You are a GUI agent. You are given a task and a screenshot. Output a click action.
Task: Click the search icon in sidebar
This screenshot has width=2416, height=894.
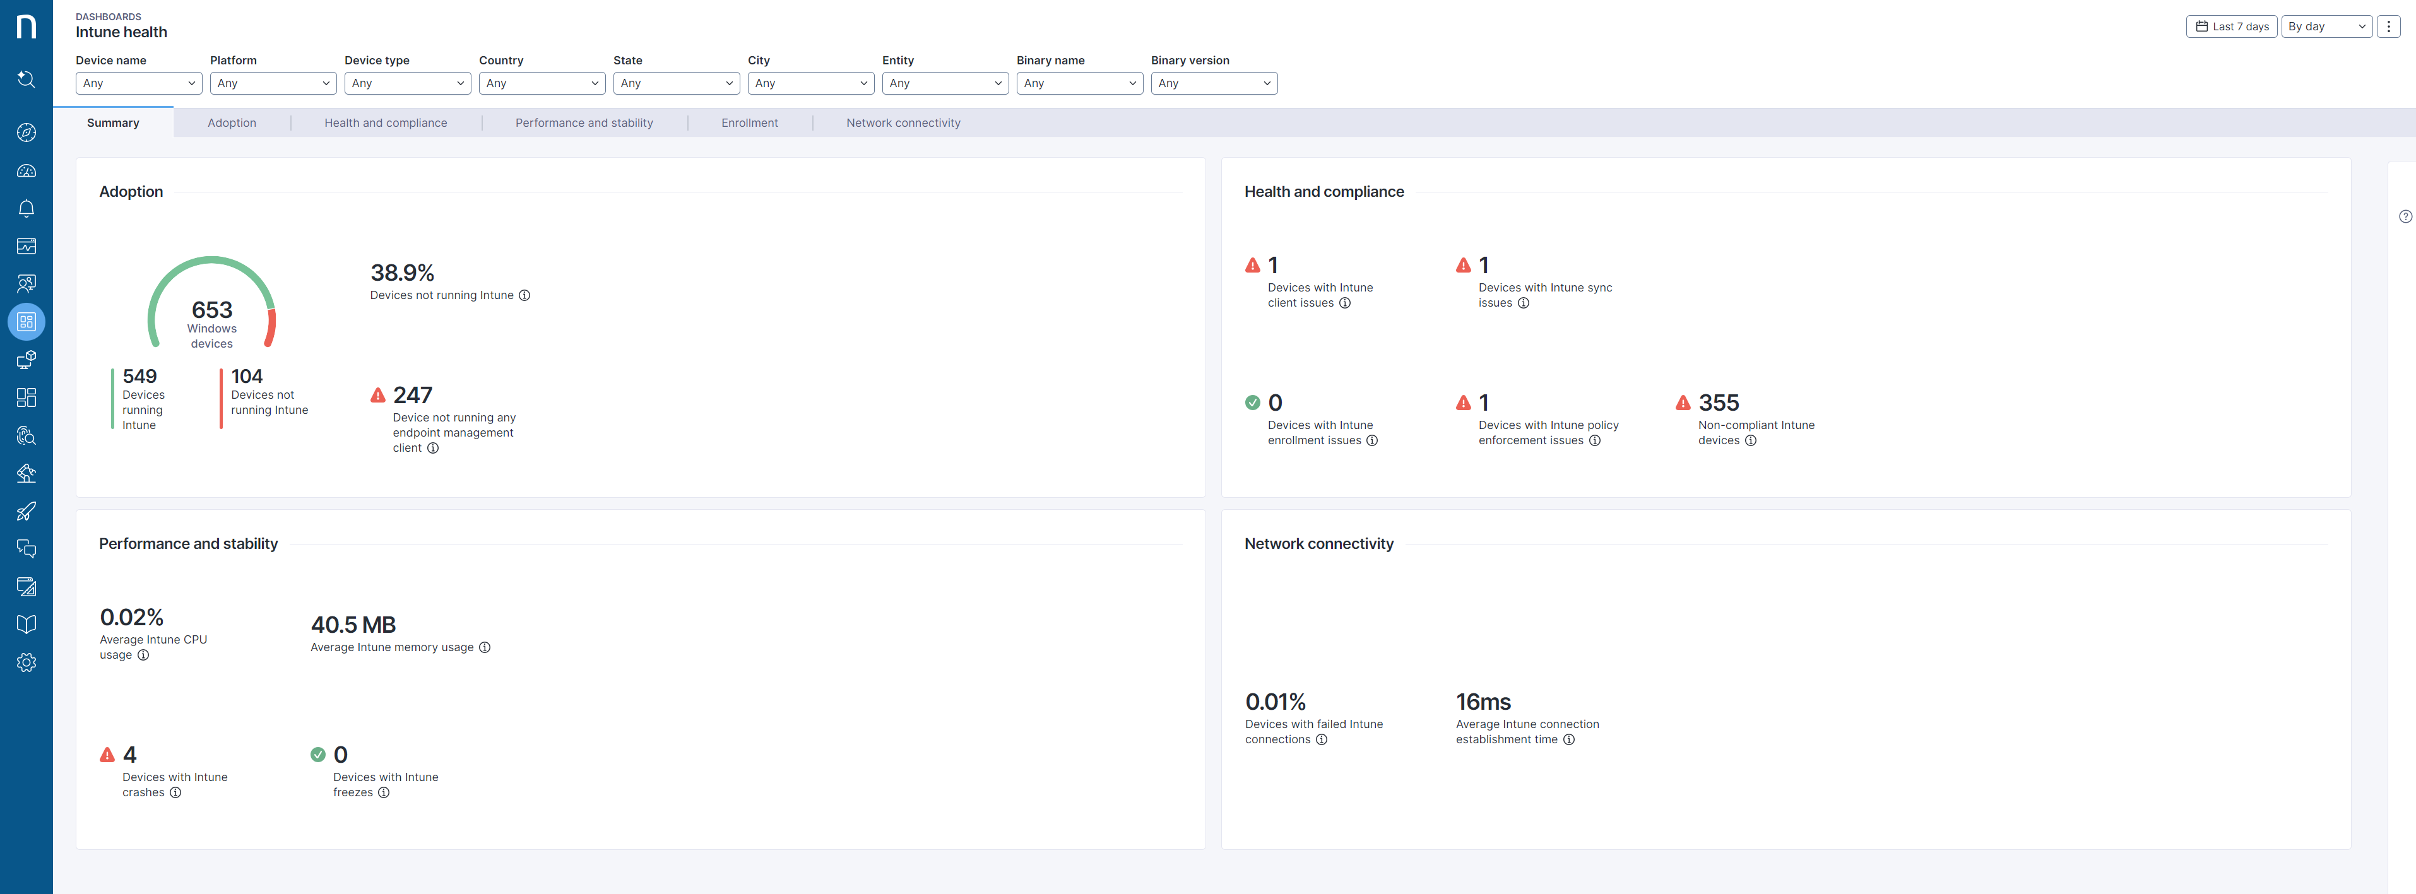click(27, 79)
